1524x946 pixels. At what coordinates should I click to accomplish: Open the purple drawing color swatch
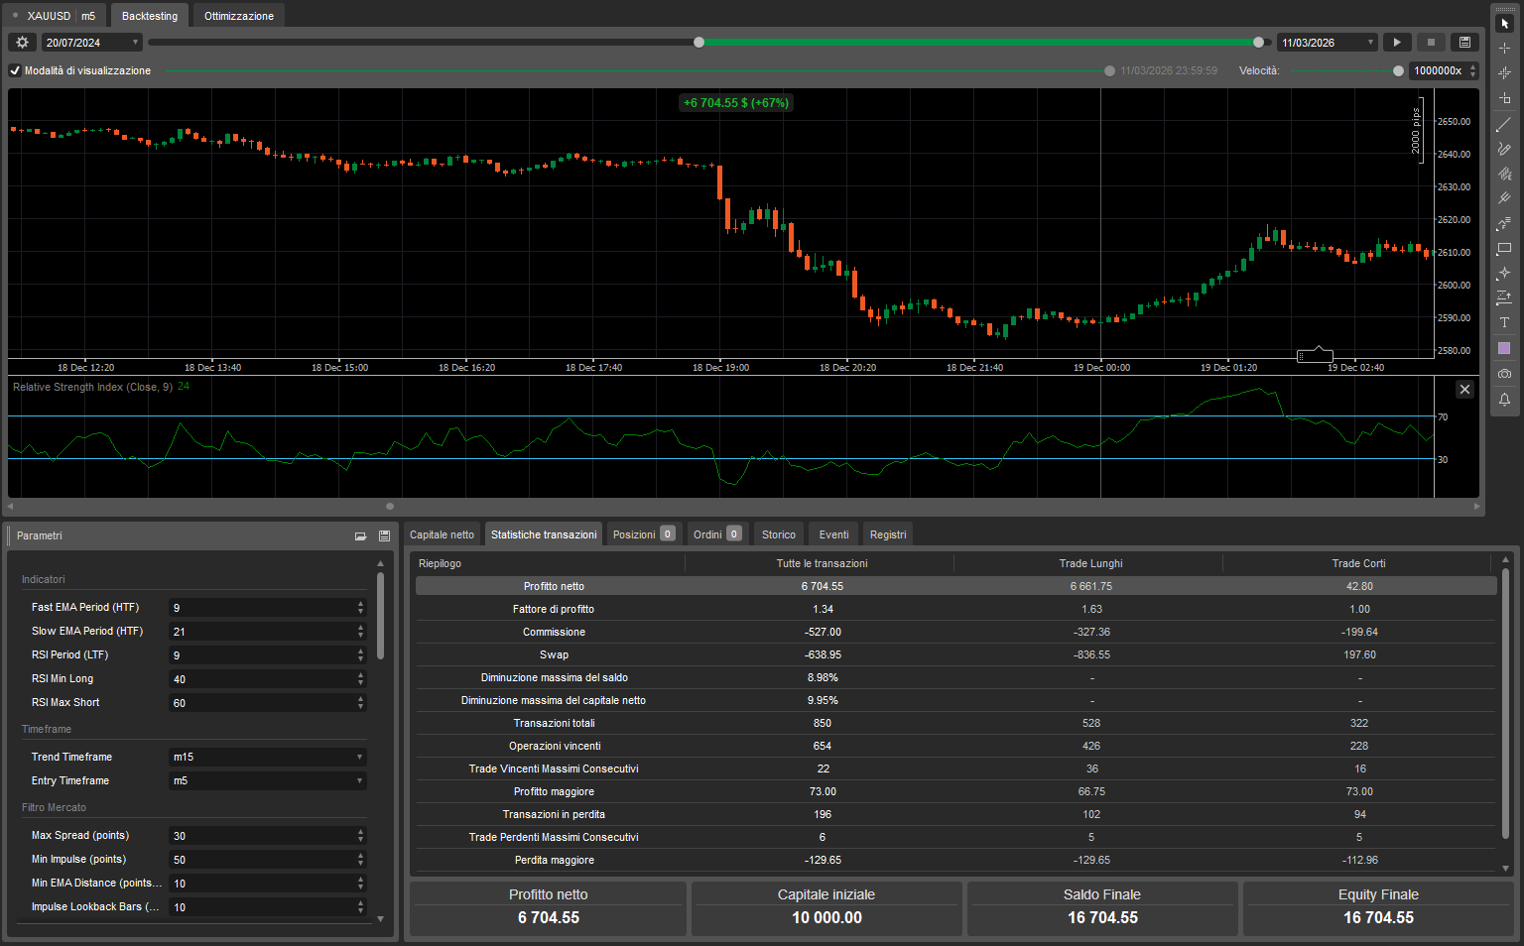1504,348
